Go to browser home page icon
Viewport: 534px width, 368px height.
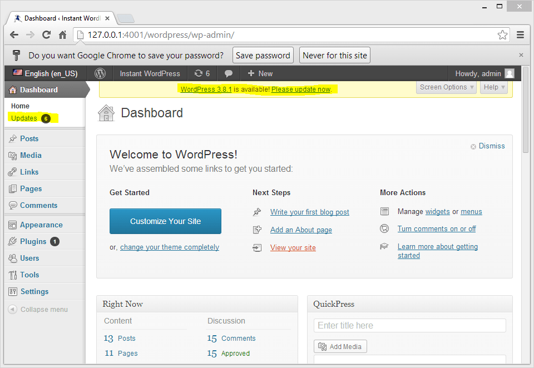(x=63, y=34)
